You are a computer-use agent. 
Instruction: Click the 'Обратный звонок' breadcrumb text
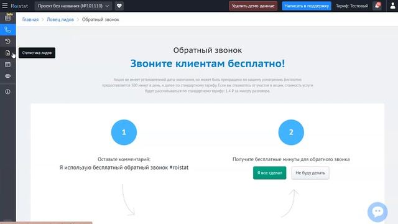[101, 19]
